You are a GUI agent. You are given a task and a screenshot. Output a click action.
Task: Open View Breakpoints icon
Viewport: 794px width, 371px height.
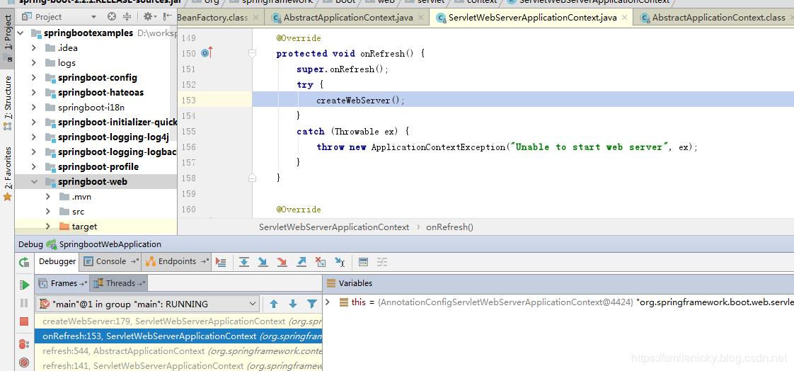tap(24, 344)
